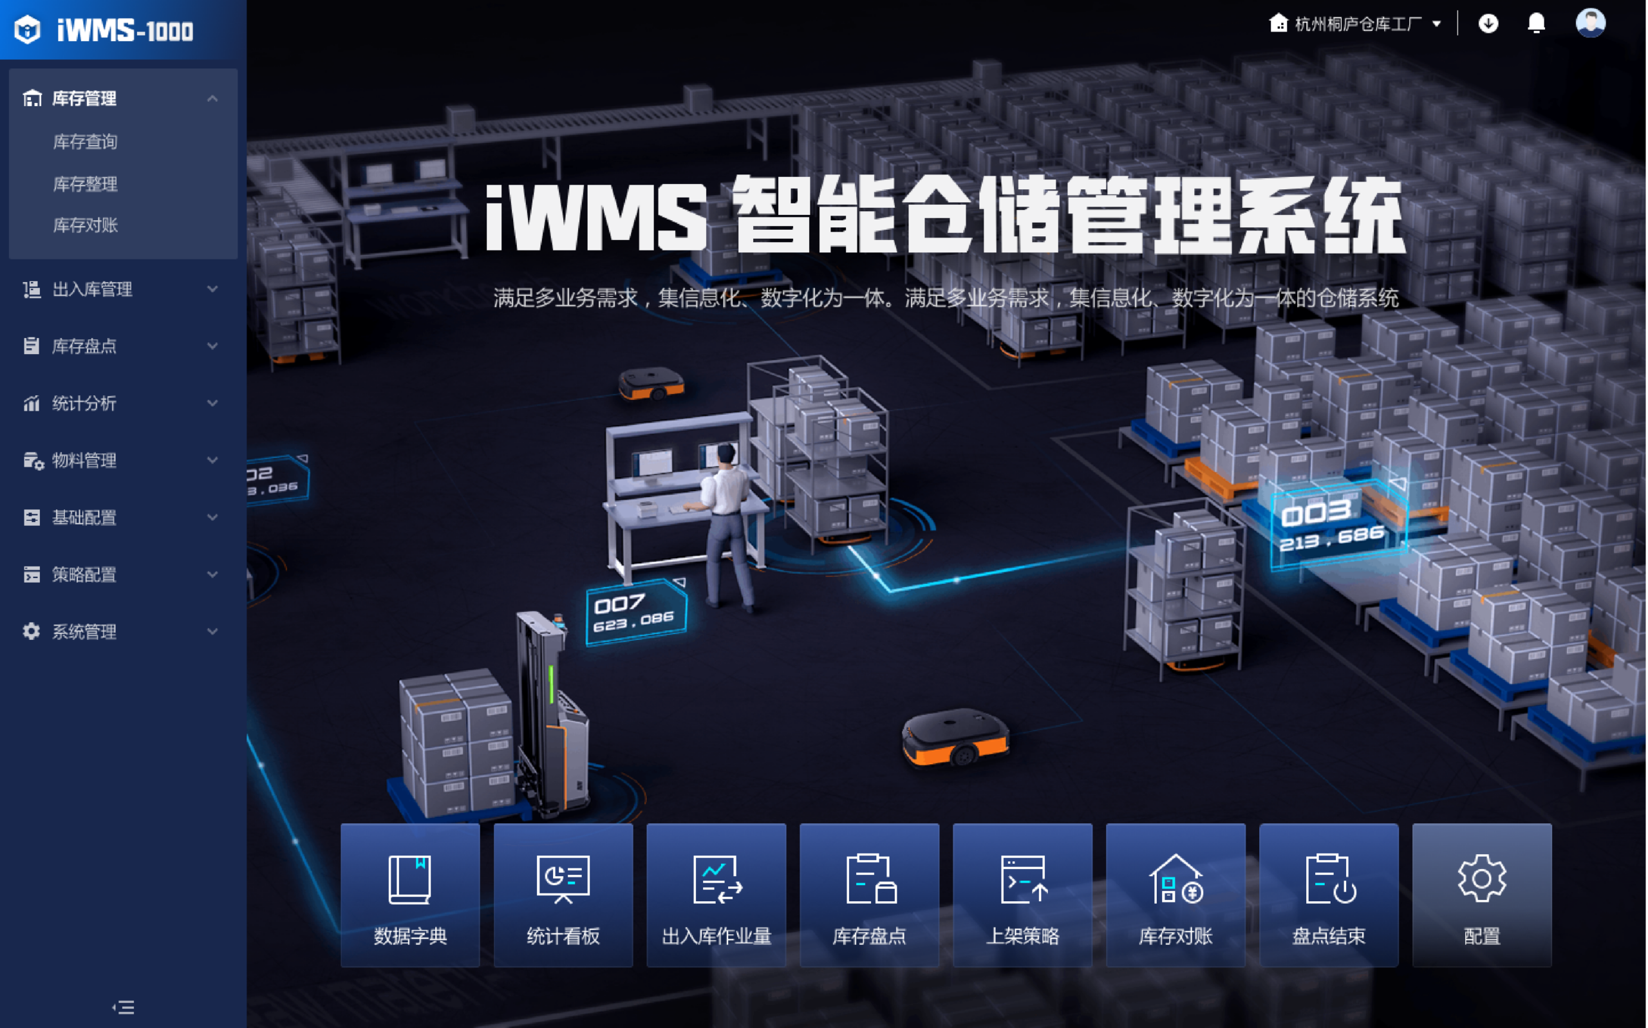Open notifications bell icon
Screen dimensions: 1648x1028
(1537, 23)
